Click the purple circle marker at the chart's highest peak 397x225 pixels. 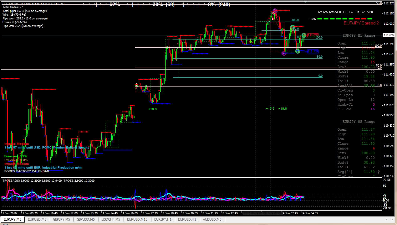(x=275, y=11)
